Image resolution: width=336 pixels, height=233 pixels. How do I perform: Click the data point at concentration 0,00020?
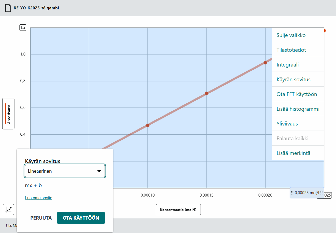tap(265, 63)
